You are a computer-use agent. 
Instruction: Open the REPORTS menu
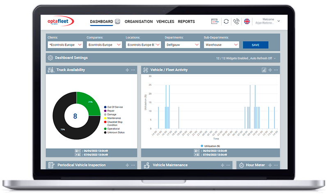(x=186, y=21)
